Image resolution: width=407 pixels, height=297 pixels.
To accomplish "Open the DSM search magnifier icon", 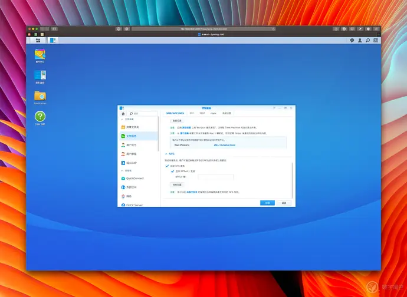I will point(368,40).
